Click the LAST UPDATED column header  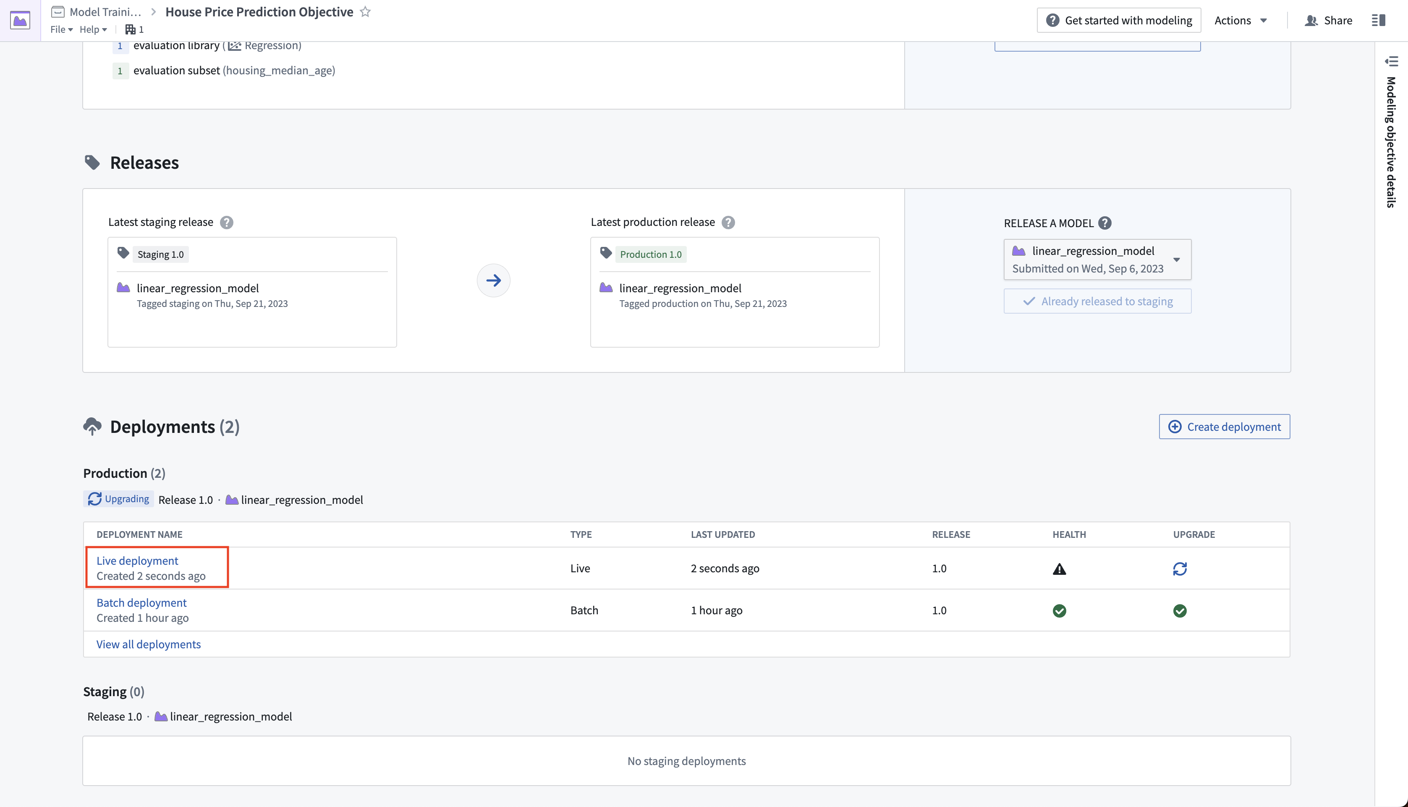[x=723, y=535]
